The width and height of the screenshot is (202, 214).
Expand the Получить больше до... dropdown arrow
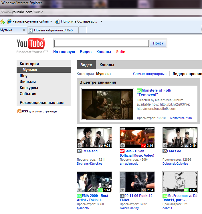coord(101,21)
